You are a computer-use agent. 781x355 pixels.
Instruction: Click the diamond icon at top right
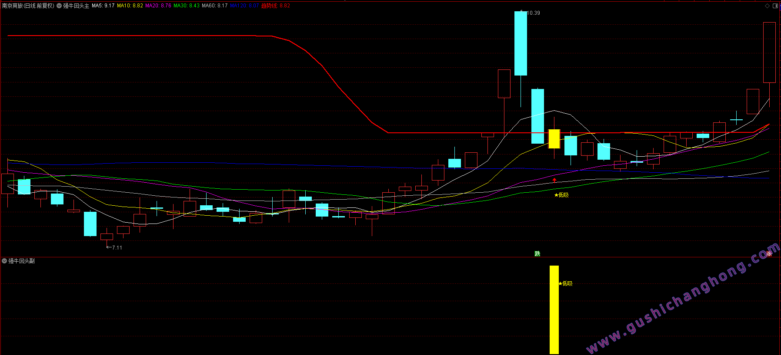[x=768, y=6]
